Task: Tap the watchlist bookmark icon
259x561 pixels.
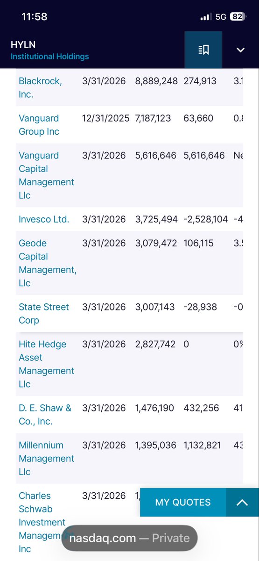Action: (203, 50)
